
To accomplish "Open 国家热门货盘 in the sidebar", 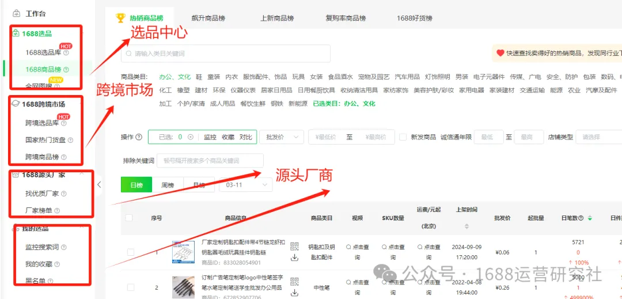I will (x=46, y=140).
